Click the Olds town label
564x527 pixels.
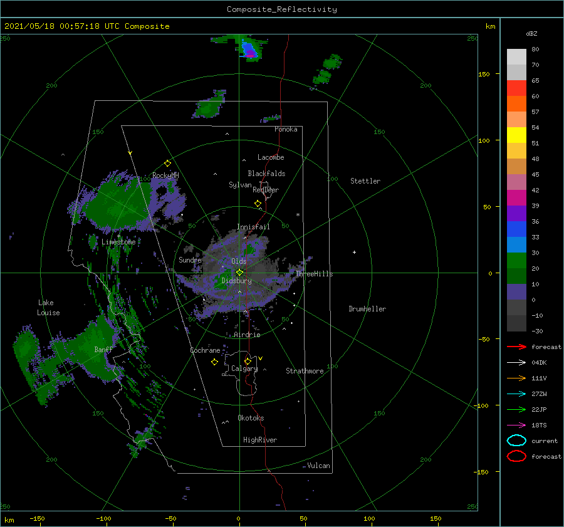click(239, 261)
